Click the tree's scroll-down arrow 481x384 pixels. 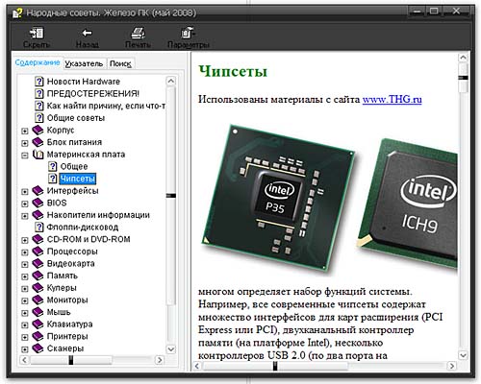coord(171,349)
